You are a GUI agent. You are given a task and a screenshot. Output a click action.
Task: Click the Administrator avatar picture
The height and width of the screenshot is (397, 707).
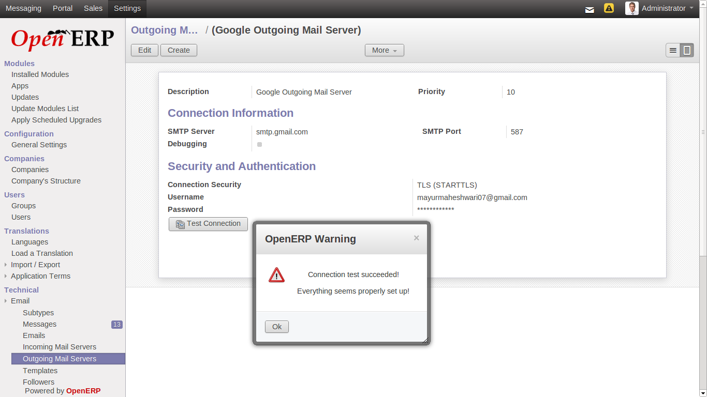pyautogui.click(x=631, y=8)
